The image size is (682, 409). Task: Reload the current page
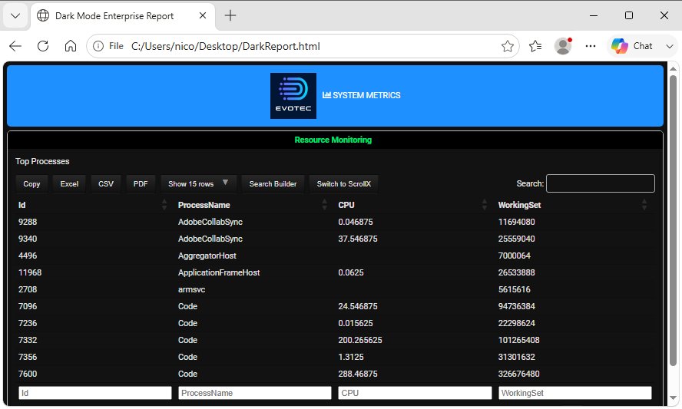click(43, 46)
